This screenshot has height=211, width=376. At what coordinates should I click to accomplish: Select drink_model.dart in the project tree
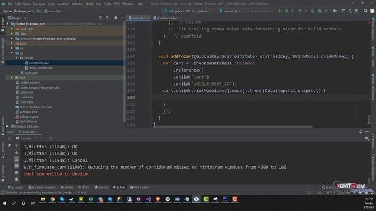(x=41, y=68)
